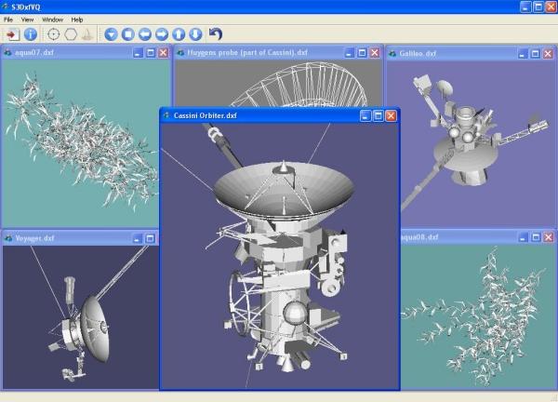The width and height of the screenshot is (558, 402).
Task: Click the blue square toolbar button
Action: [x=128, y=34]
